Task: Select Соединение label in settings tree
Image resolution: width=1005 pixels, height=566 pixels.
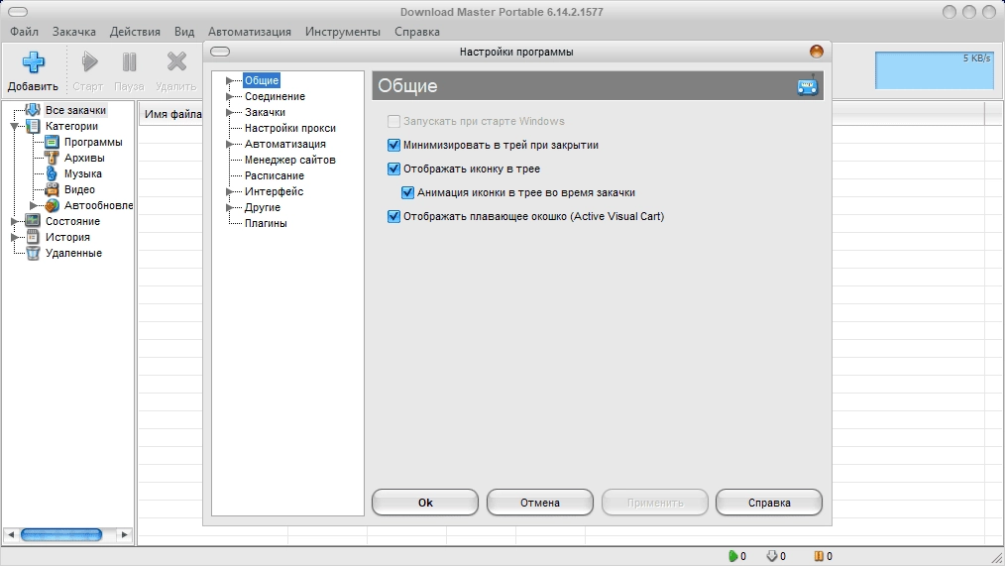Action: [275, 96]
